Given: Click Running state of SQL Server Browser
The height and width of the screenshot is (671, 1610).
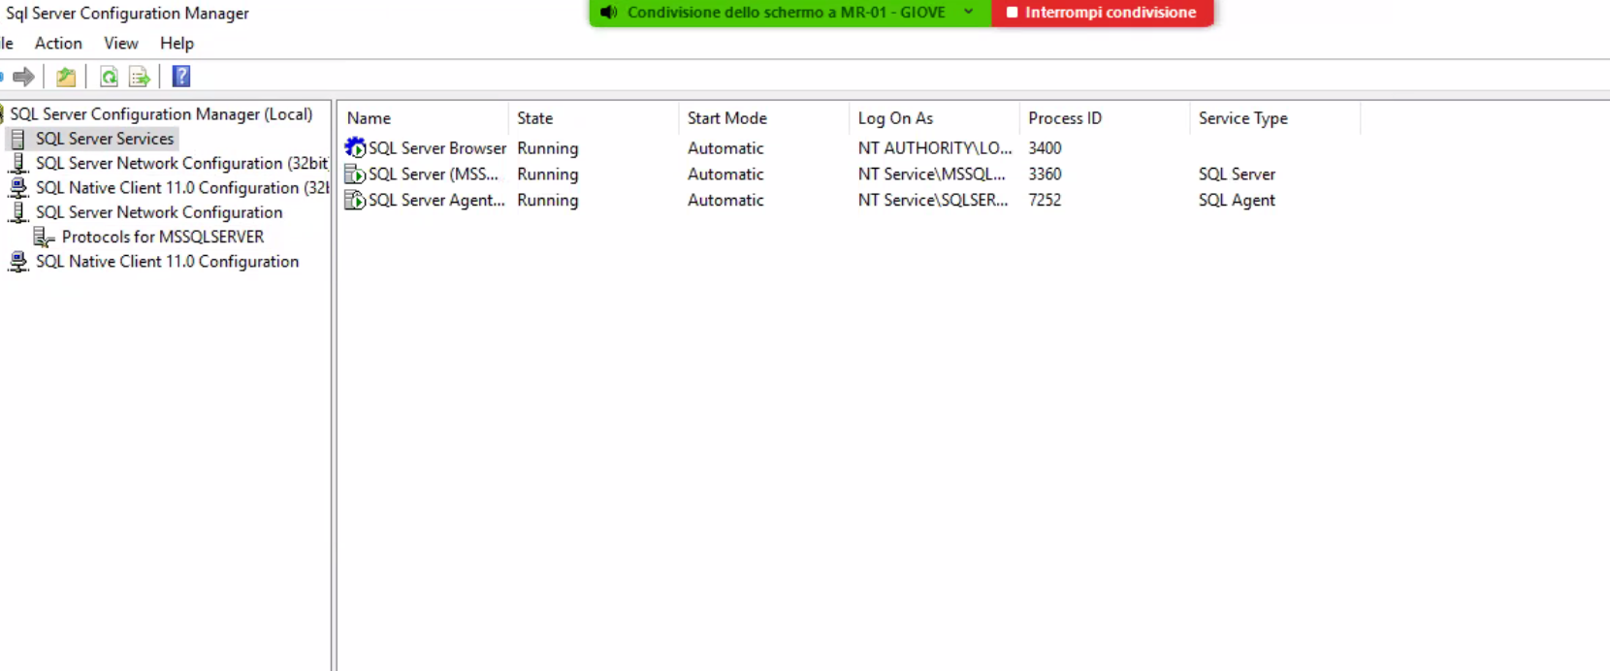Looking at the screenshot, I should pyautogui.click(x=548, y=147).
